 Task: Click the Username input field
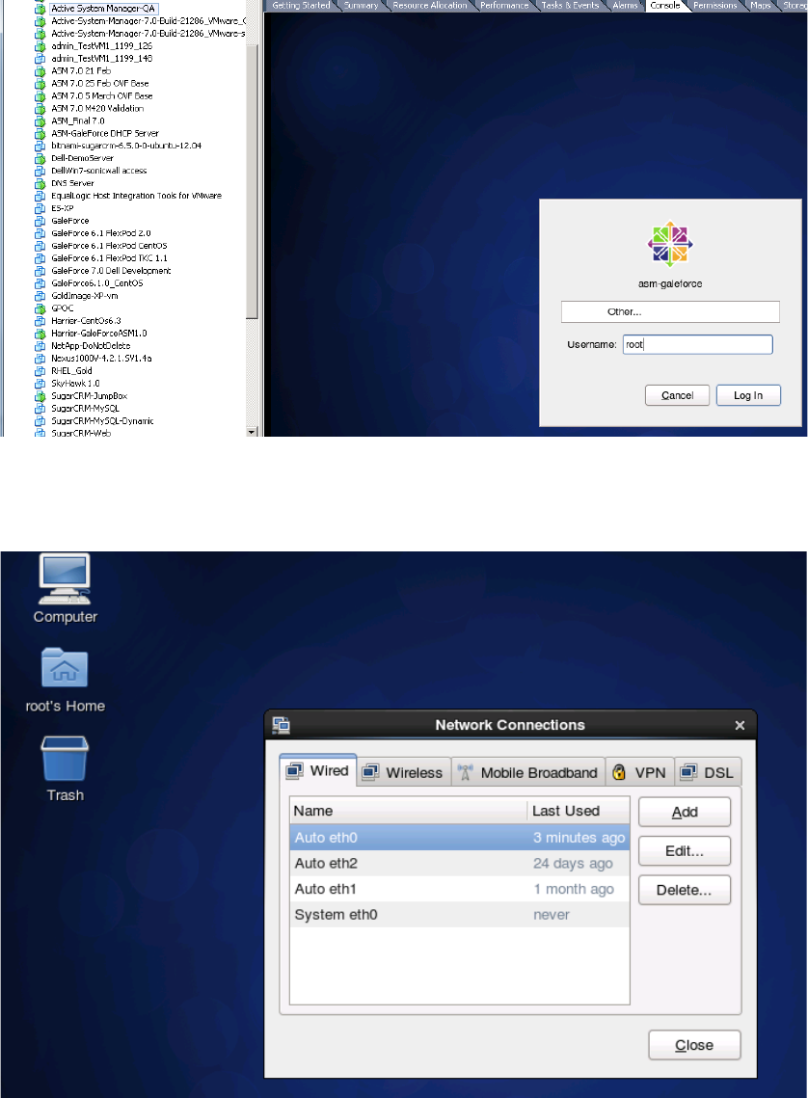(697, 344)
